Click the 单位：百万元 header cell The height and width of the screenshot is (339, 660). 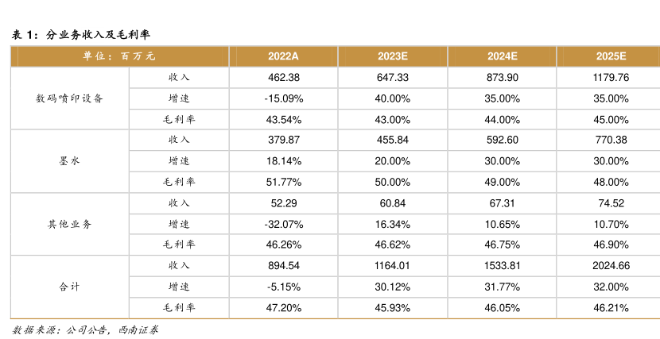click(x=119, y=56)
